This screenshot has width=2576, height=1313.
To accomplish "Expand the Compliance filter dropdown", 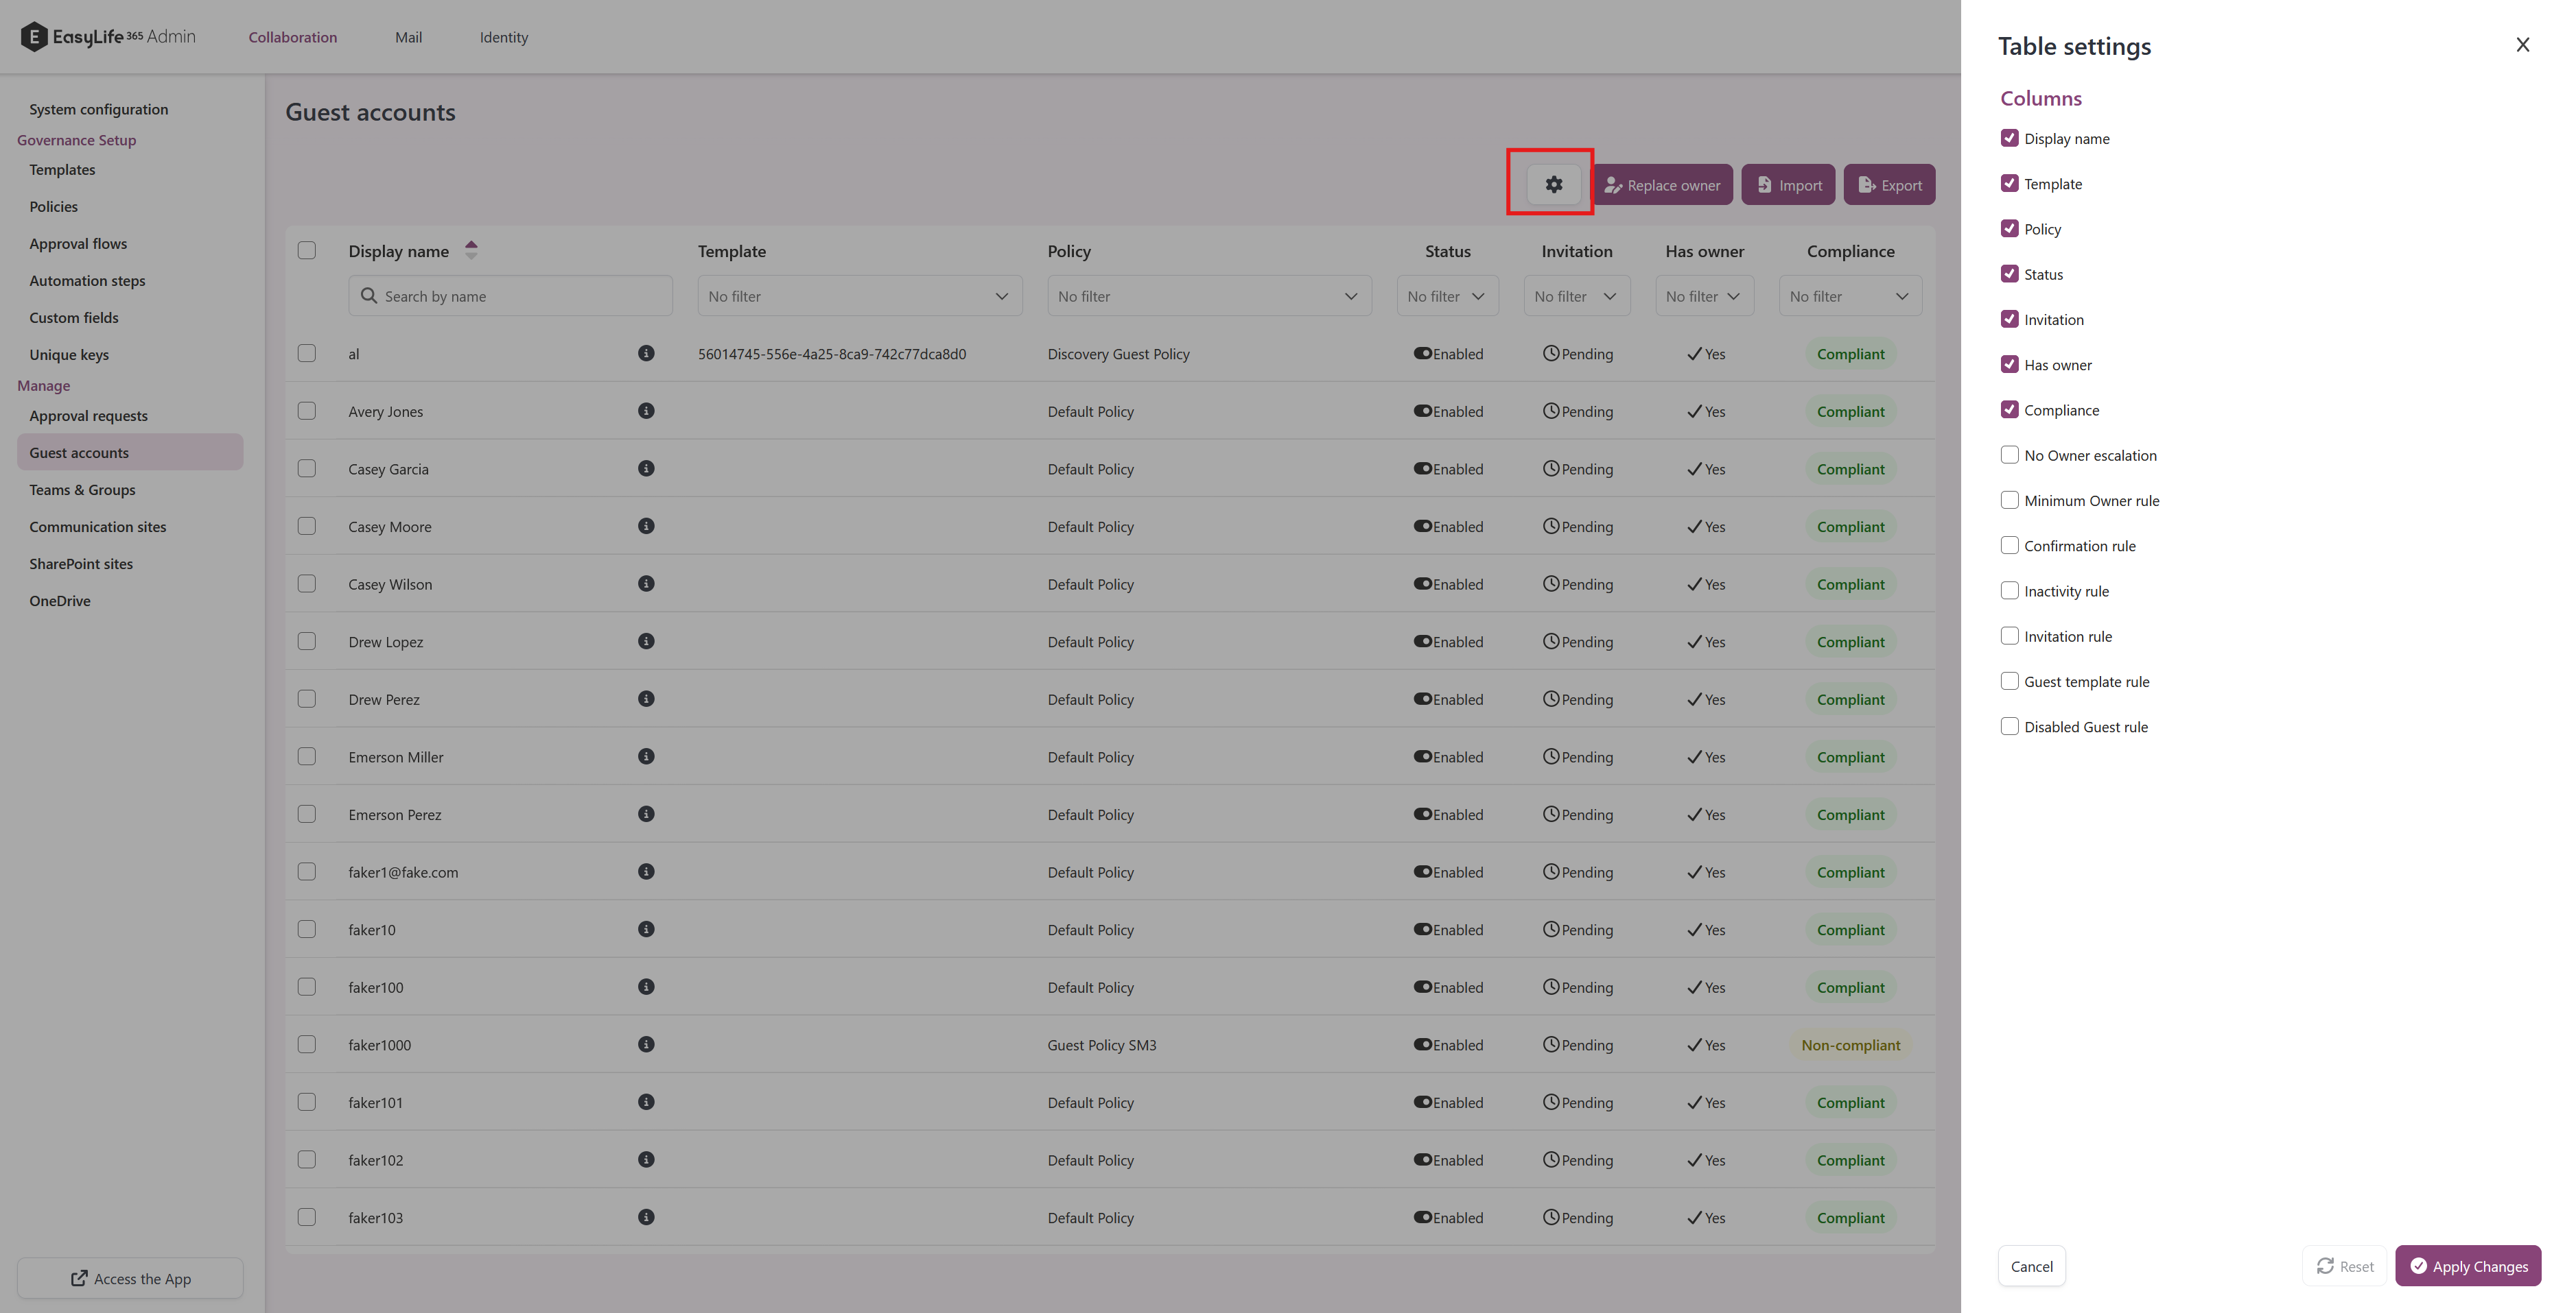I will 1849,296.
